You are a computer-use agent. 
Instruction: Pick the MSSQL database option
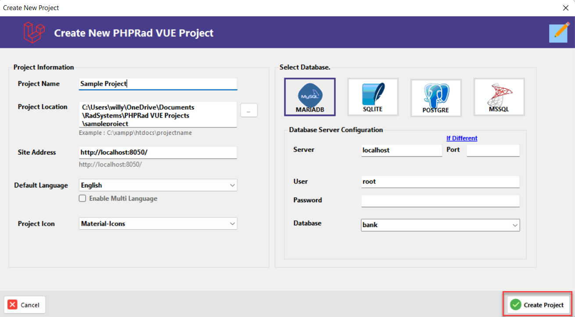(499, 97)
